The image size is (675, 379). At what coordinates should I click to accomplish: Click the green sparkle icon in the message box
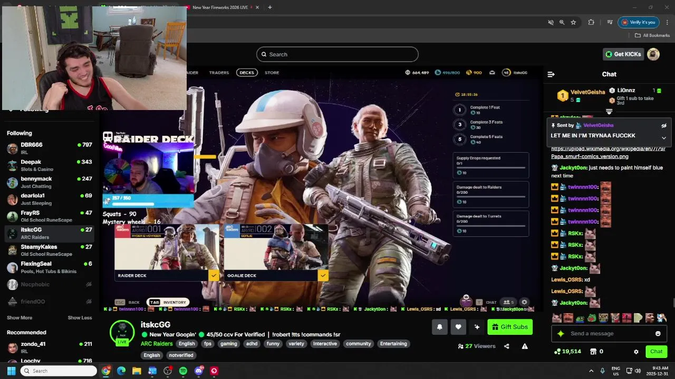click(x=561, y=333)
